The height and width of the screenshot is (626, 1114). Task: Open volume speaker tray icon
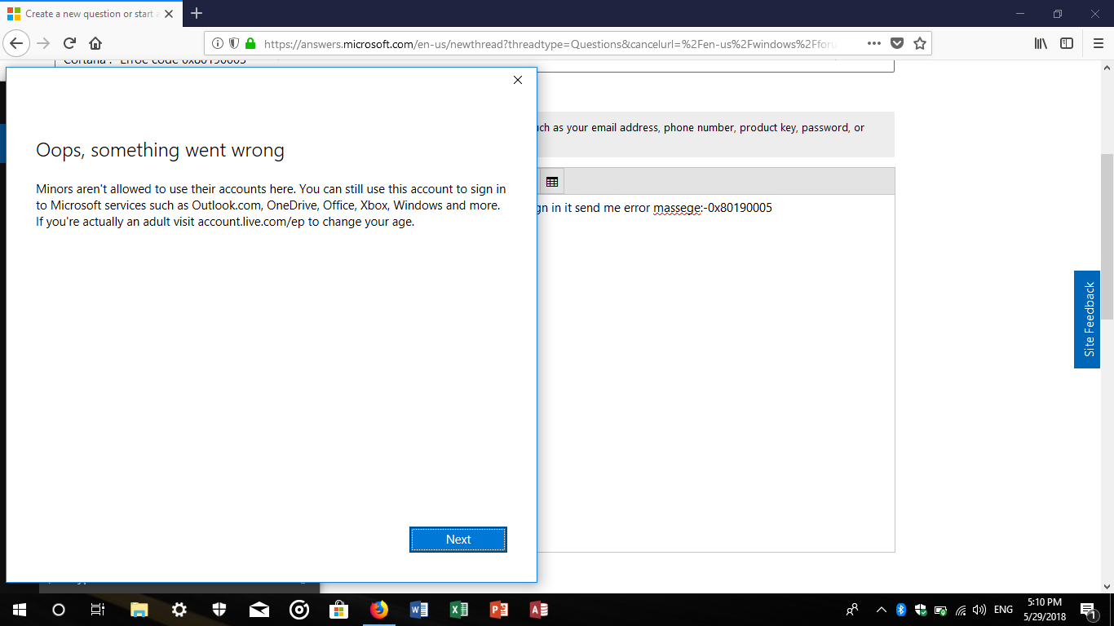(x=979, y=610)
